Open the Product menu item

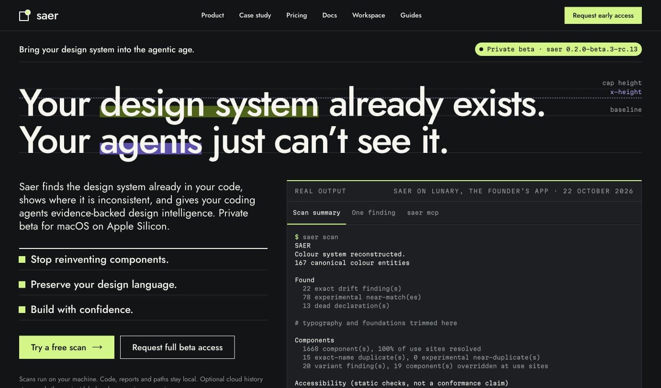(x=213, y=15)
